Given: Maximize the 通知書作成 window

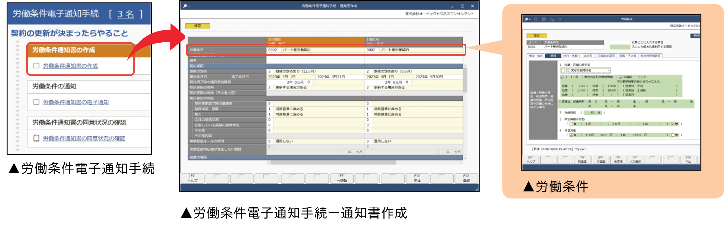Looking at the screenshot, I should point(462,6).
